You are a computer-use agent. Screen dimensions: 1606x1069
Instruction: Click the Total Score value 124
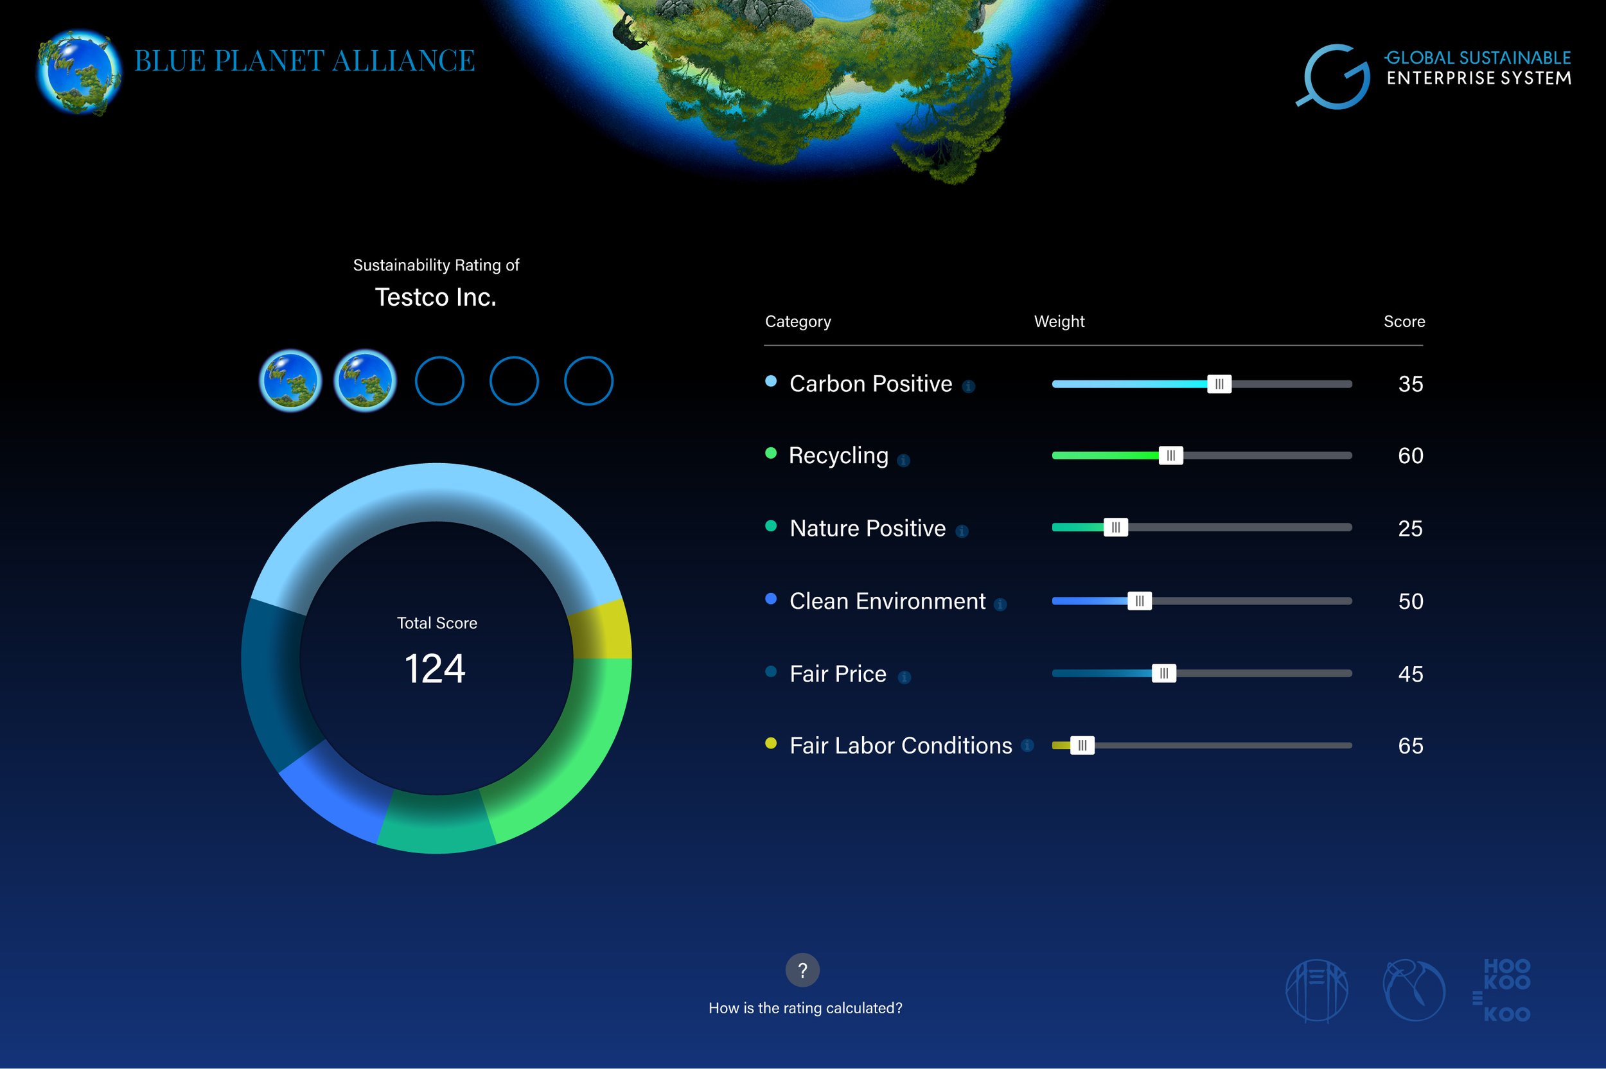(435, 668)
